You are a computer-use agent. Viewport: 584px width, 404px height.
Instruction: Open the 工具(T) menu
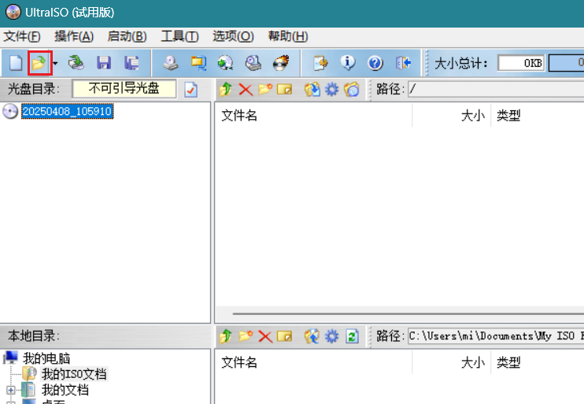180,36
